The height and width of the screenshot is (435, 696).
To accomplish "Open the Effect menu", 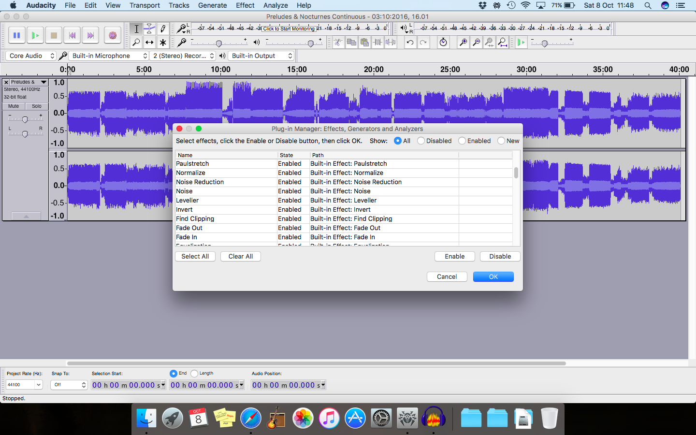I will (x=245, y=5).
